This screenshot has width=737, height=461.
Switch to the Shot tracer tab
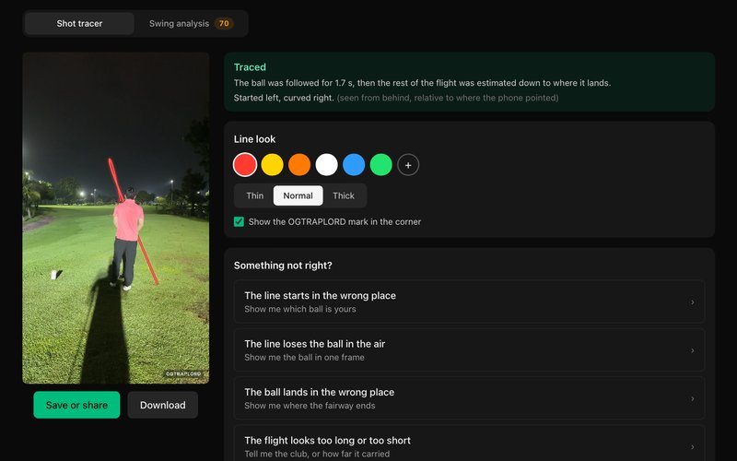(x=79, y=24)
